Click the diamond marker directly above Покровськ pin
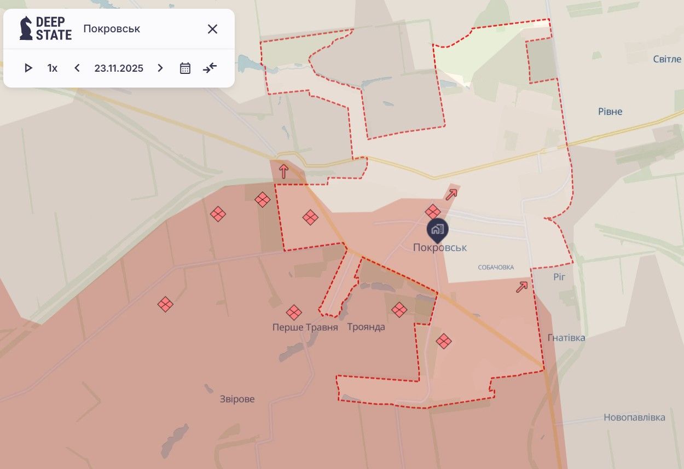Image resolution: width=684 pixels, height=469 pixels. coord(433,211)
